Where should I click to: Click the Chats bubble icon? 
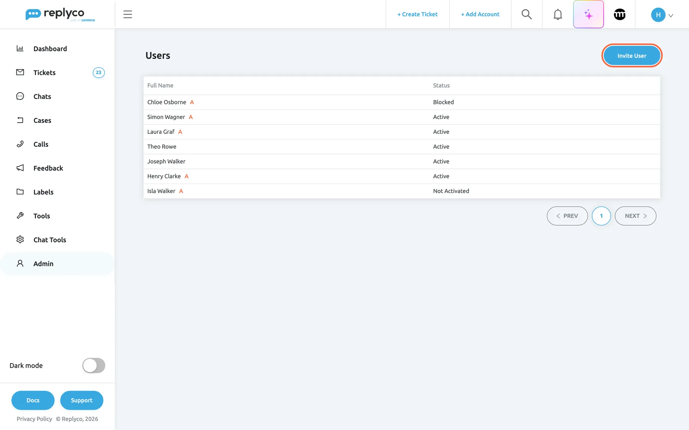(20, 96)
